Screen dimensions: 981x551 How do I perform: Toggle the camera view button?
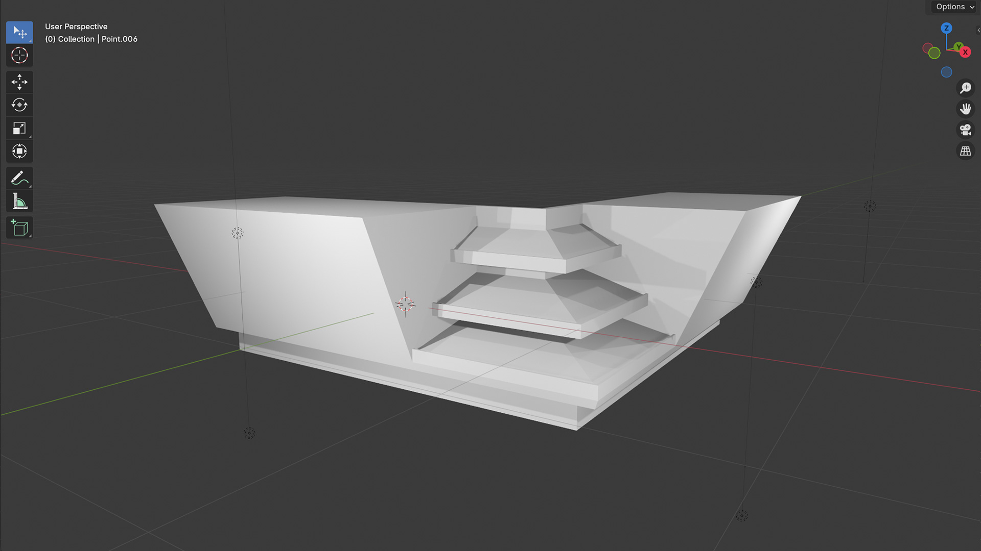pos(965,130)
